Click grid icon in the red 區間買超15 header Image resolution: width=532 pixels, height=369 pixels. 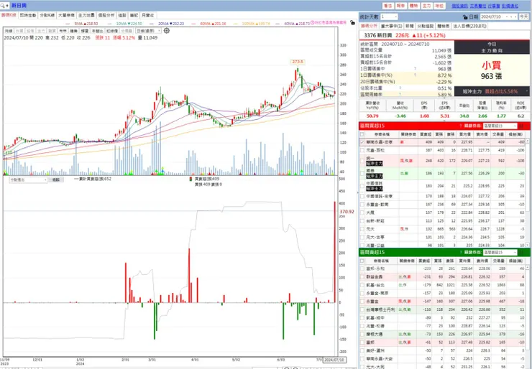click(522, 126)
